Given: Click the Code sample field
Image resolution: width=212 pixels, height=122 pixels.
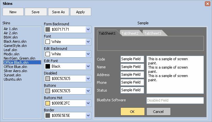Looking at the screenshot, I should click(132, 59).
